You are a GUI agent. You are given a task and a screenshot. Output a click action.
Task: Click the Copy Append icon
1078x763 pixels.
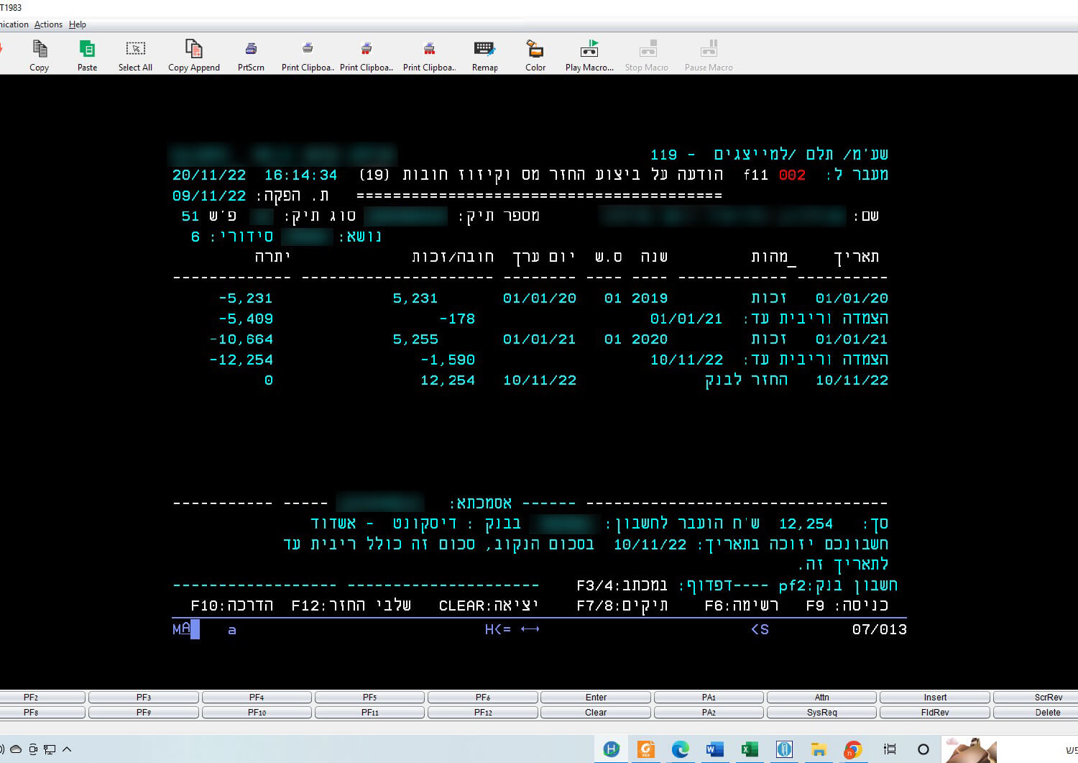pos(194,50)
